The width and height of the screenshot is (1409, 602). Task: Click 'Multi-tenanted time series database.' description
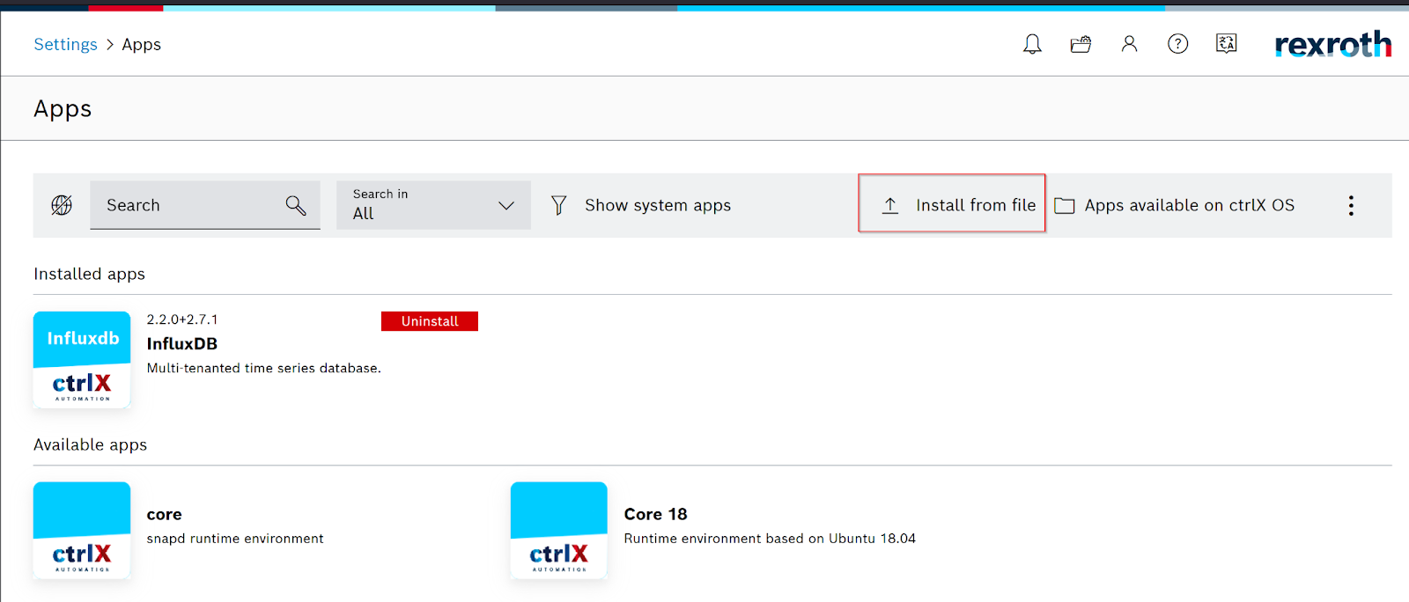pos(263,368)
